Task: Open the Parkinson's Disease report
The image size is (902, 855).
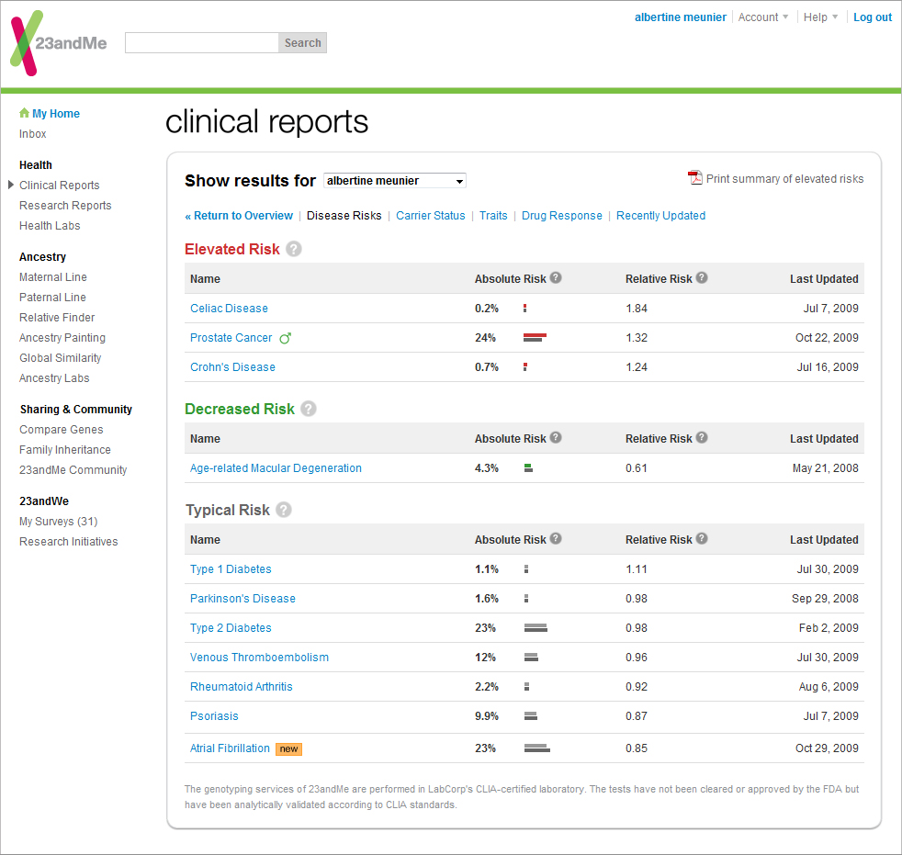Action: [242, 599]
